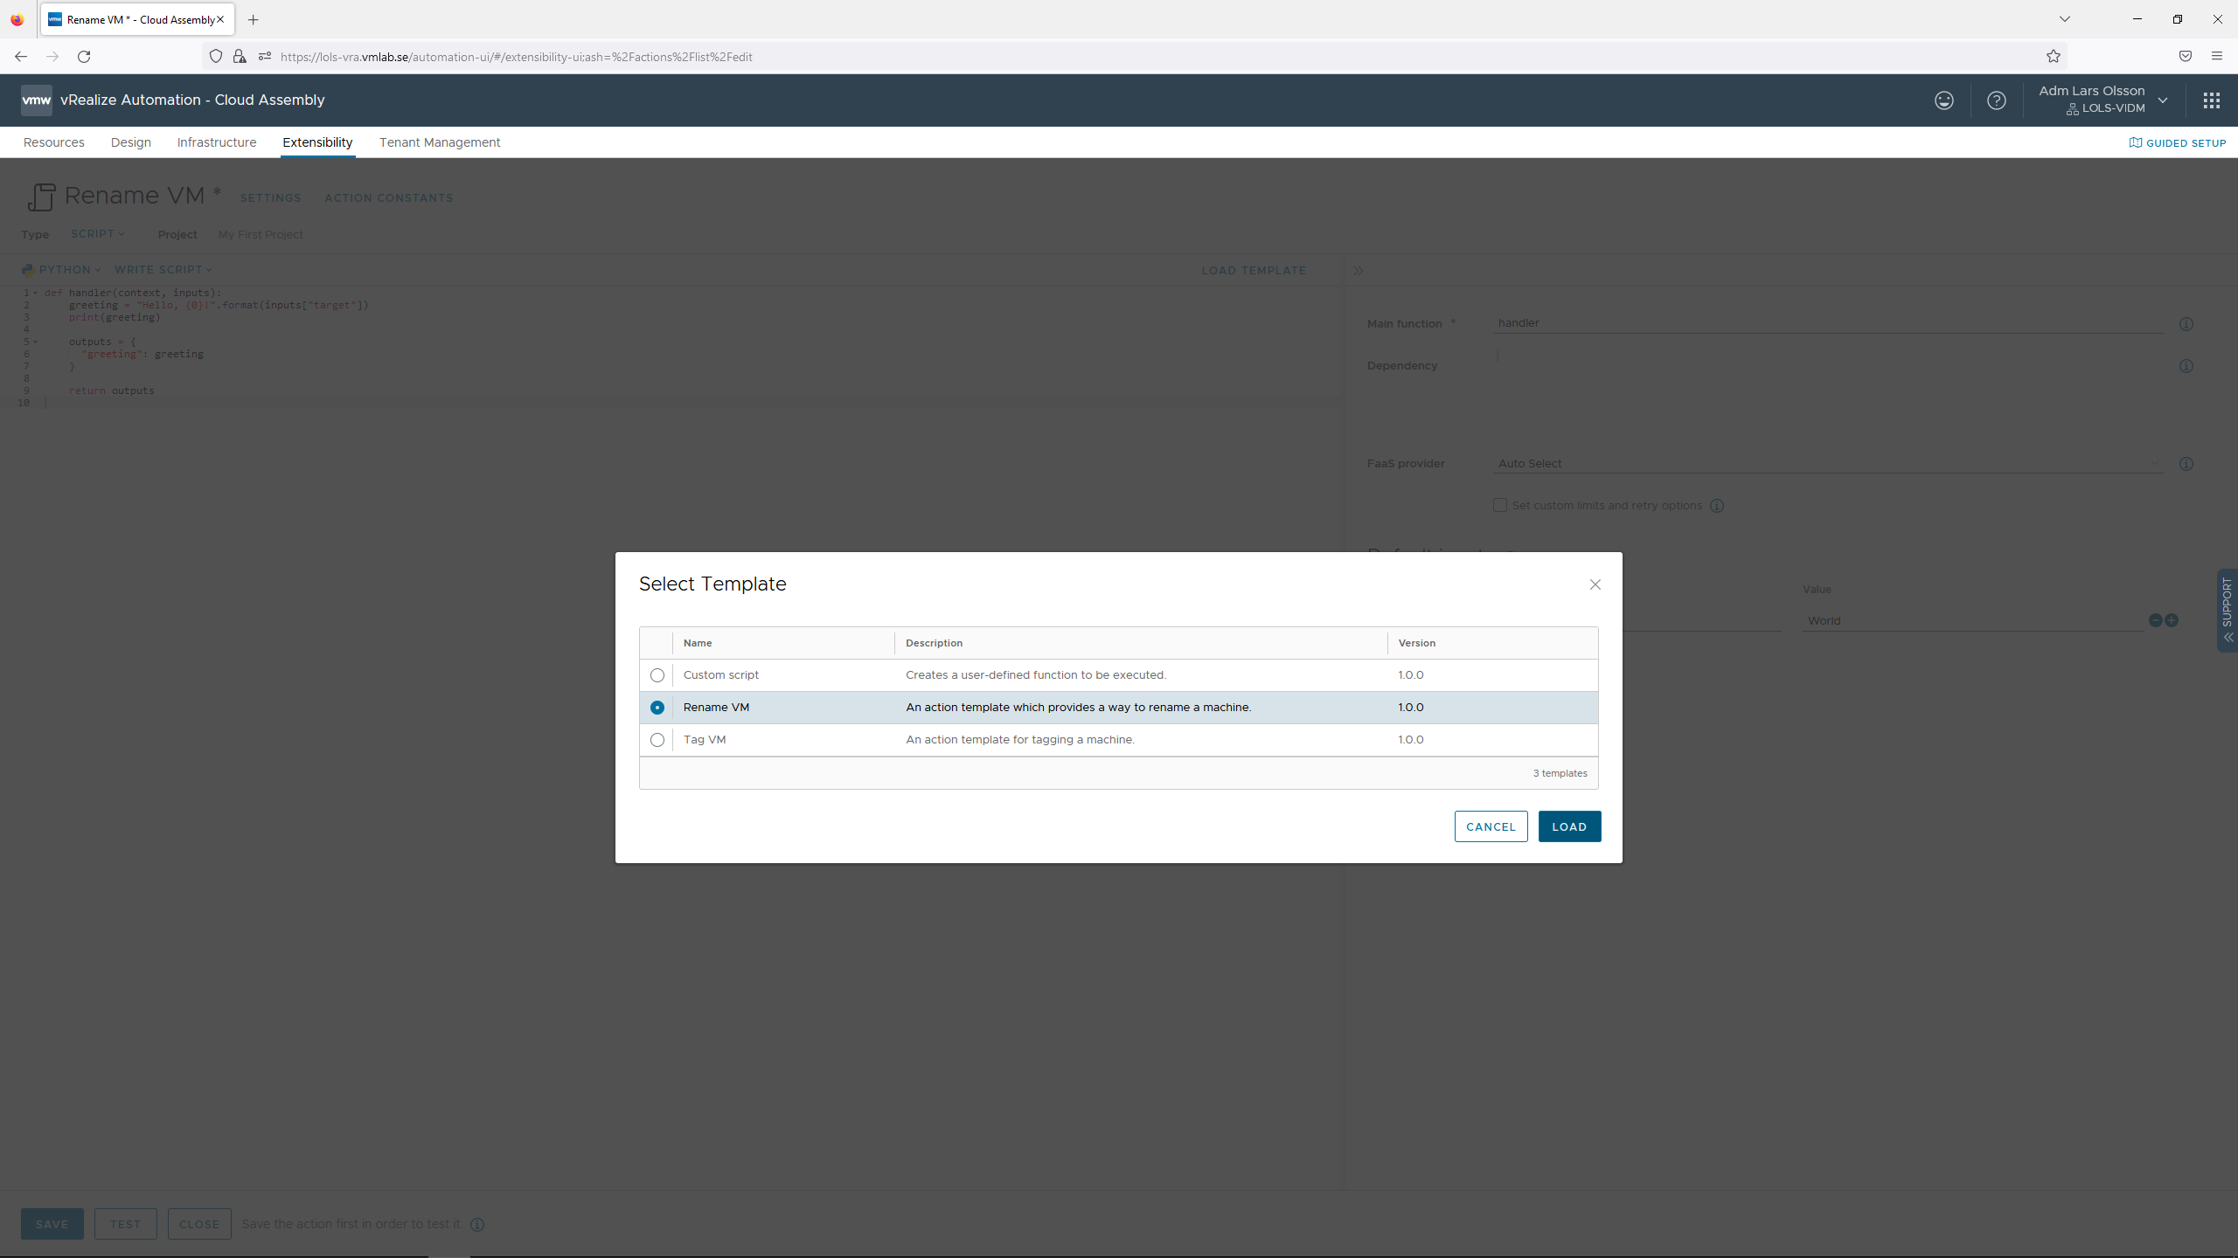This screenshot has width=2238, height=1258.
Task: Click LOAD to load the template
Action: tap(1569, 826)
